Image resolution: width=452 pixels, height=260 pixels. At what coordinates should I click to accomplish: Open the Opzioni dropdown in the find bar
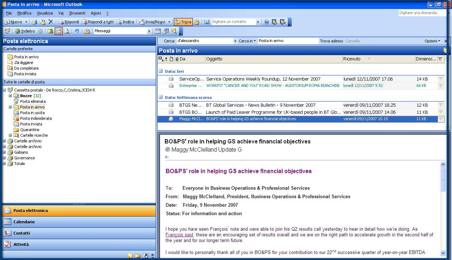click(432, 41)
